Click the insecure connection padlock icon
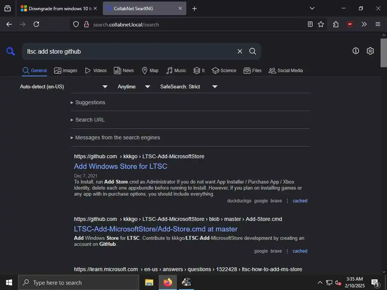This screenshot has height=290, width=387. click(87, 24)
